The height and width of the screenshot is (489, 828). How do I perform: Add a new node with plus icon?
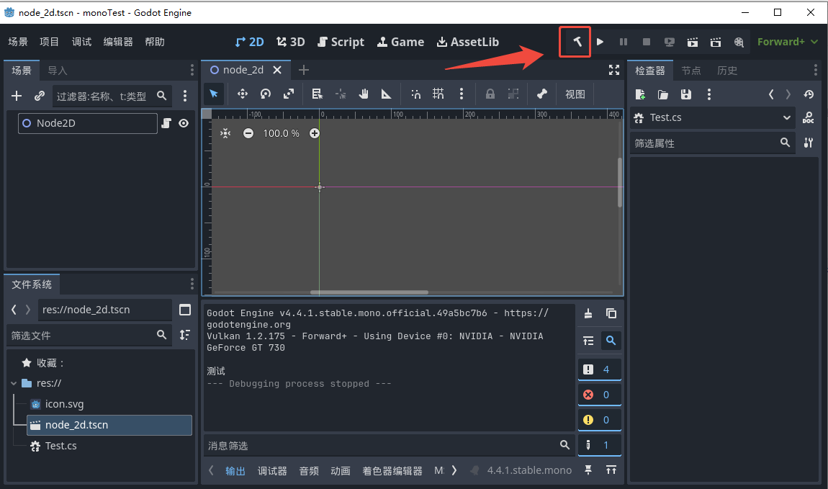coord(17,96)
